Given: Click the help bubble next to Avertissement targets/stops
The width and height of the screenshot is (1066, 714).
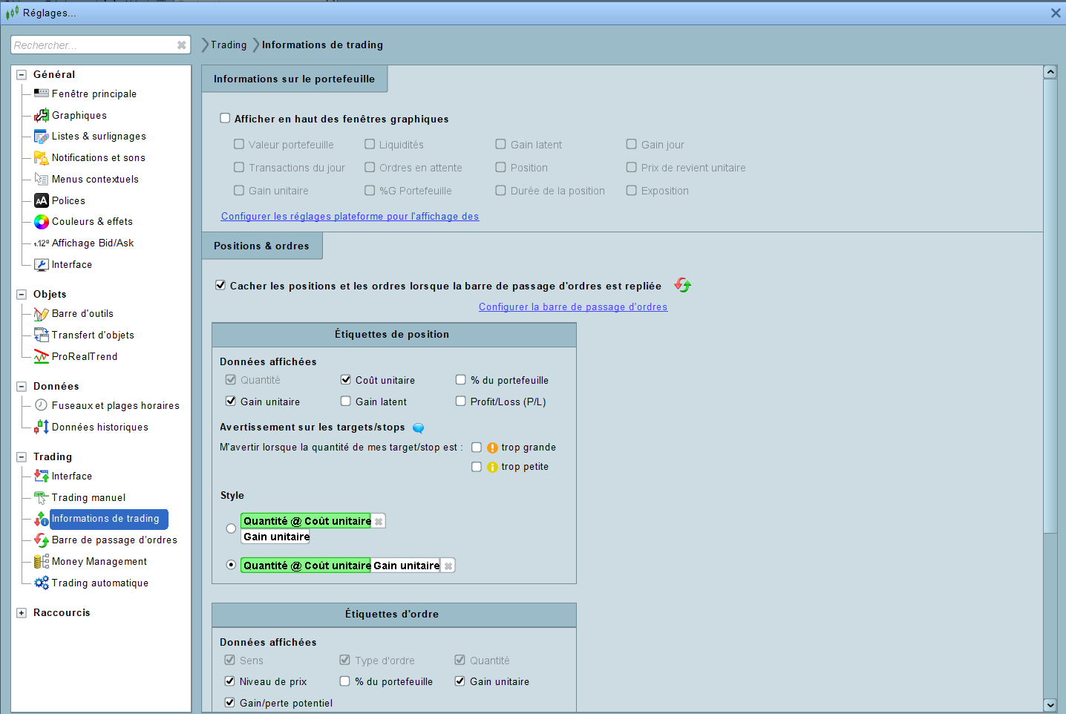Looking at the screenshot, I should coord(419,428).
